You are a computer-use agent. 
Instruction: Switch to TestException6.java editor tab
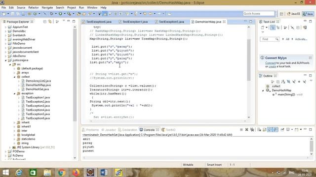click(99, 22)
